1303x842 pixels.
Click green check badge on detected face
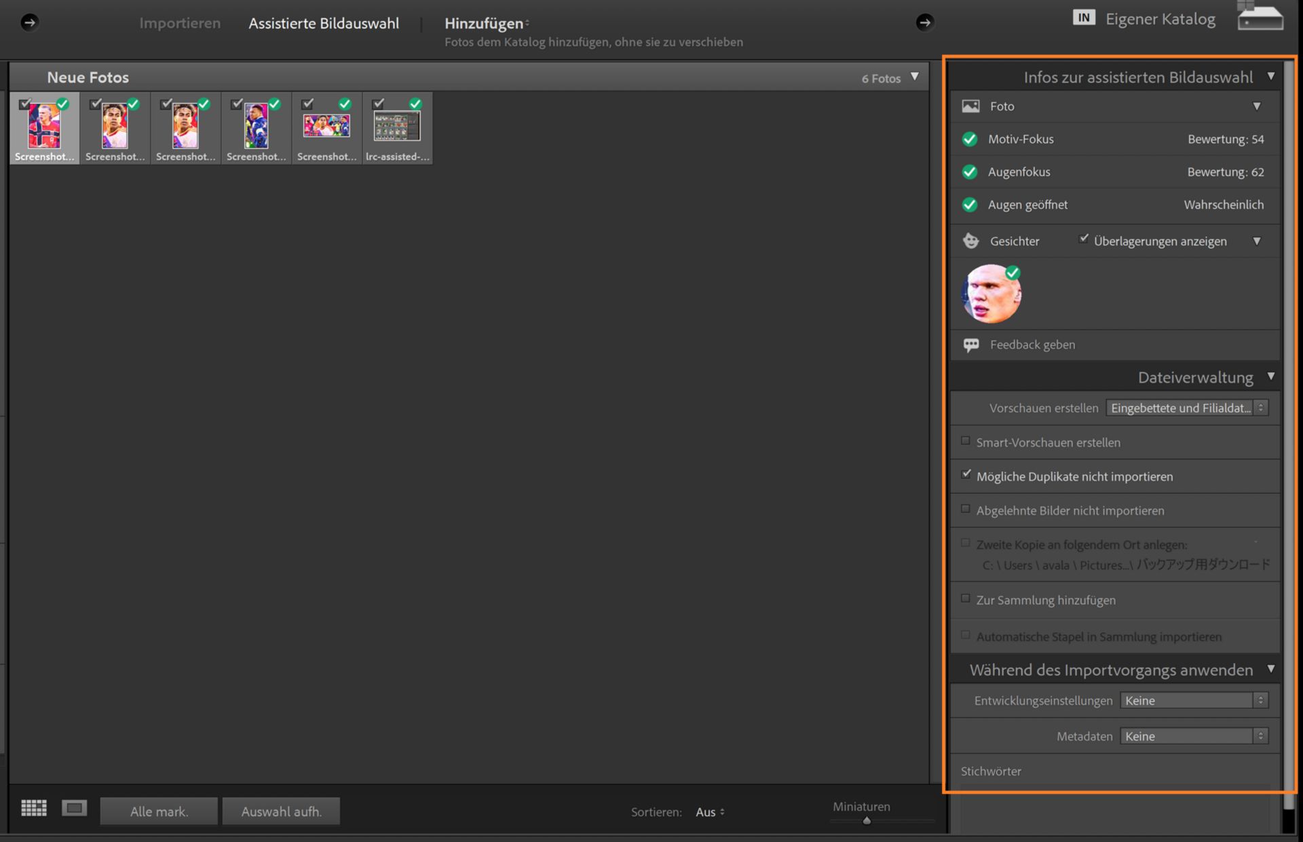(x=1013, y=273)
